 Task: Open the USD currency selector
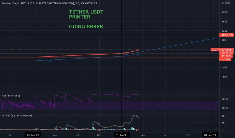point(227,3)
